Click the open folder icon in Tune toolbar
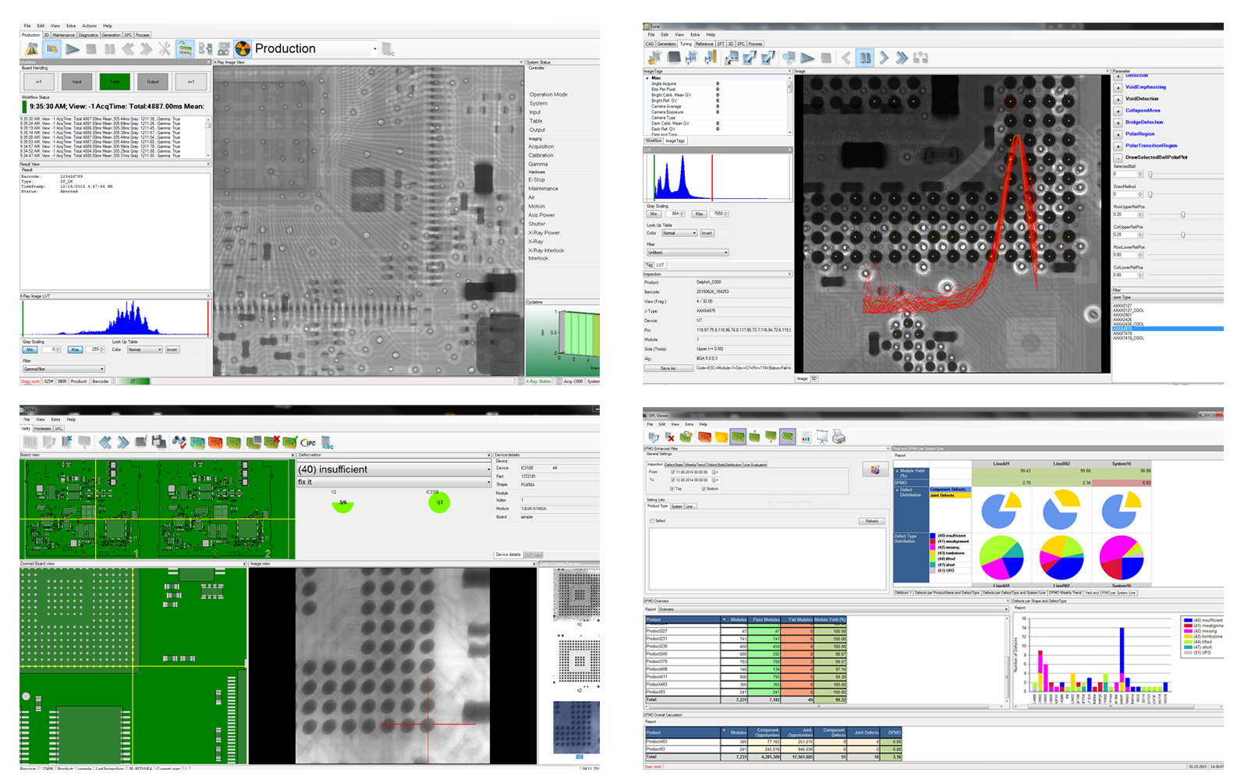1248x780 pixels. [654, 58]
